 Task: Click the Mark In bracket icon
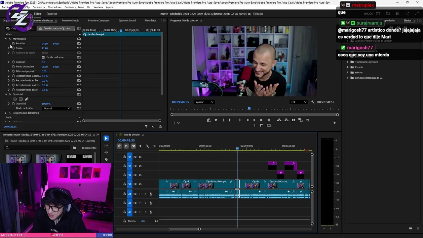[x=223, y=120]
